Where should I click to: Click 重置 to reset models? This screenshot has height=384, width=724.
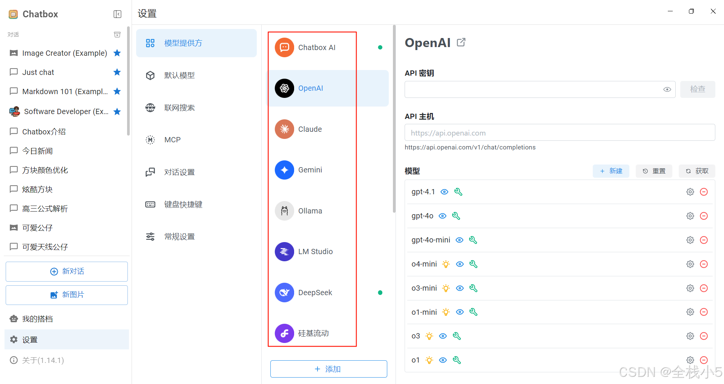click(x=654, y=171)
